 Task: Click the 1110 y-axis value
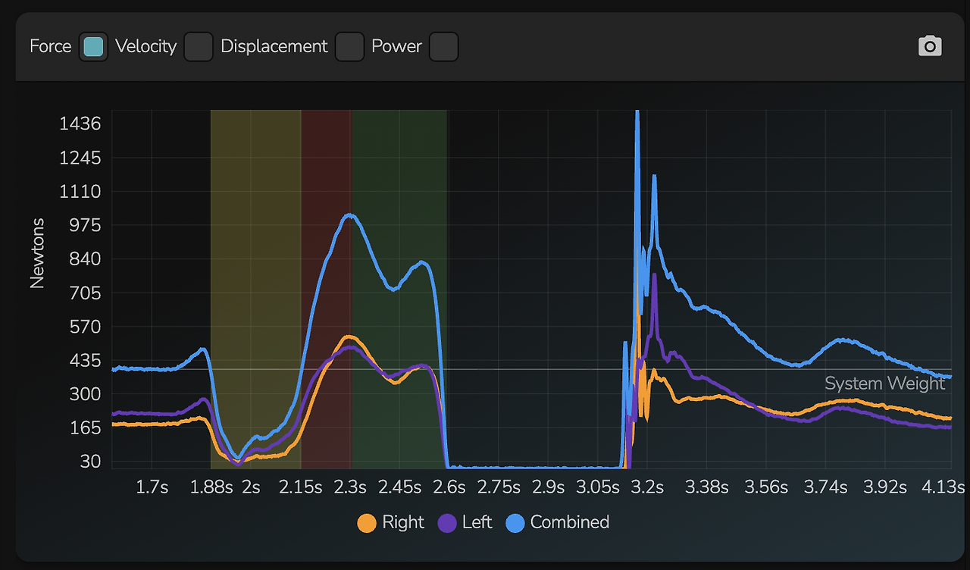click(80, 192)
